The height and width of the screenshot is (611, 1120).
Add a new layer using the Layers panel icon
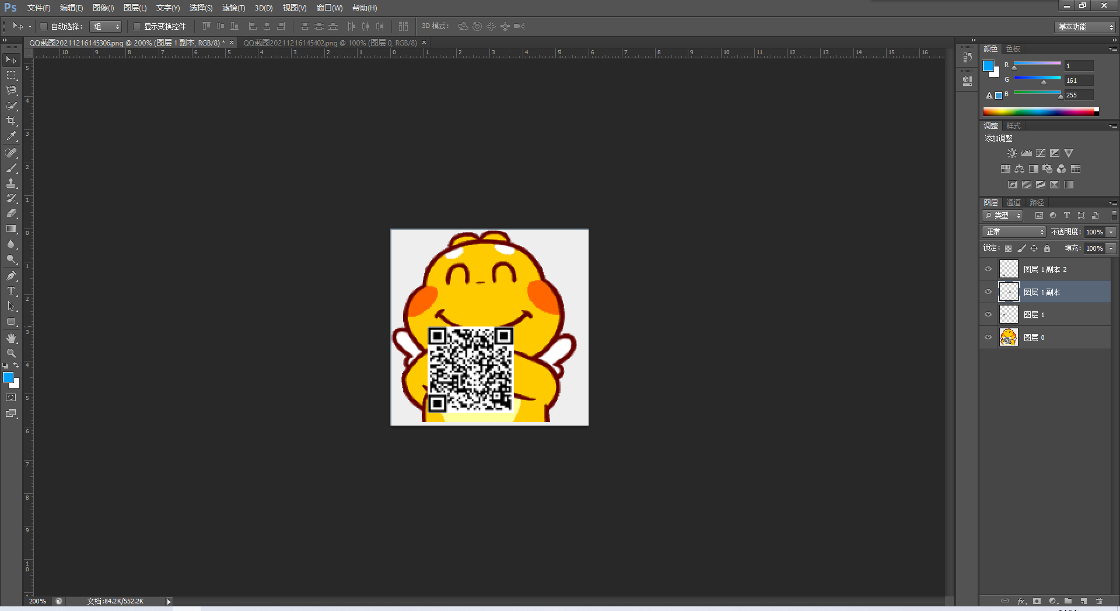point(1083,601)
